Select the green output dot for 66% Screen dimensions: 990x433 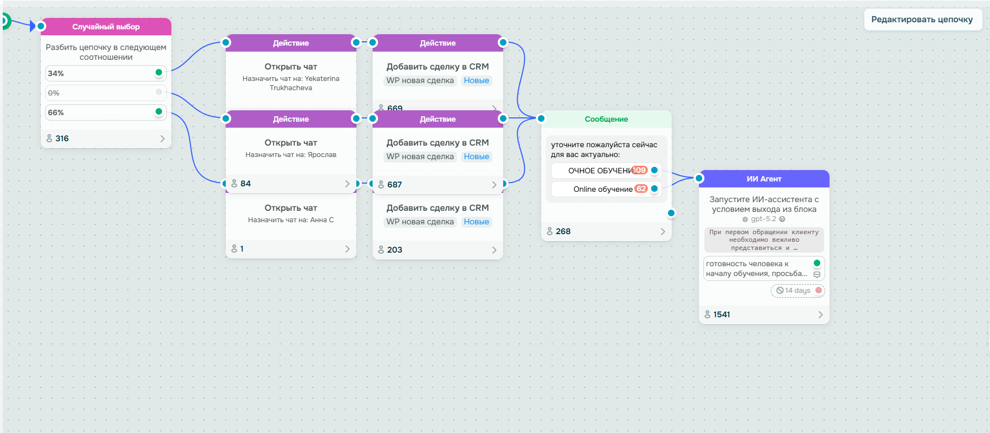pyautogui.click(x=159, y=111)
